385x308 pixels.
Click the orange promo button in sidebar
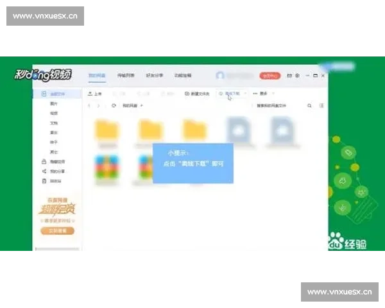pos(57,231)
